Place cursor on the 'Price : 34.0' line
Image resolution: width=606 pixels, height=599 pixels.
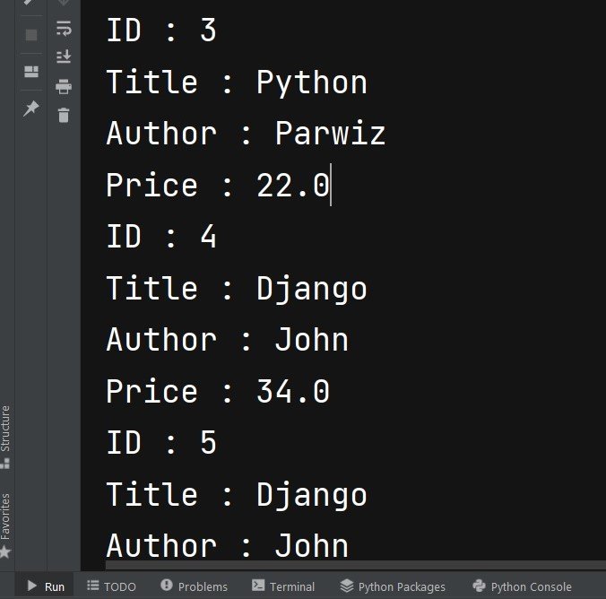[218, 391]
